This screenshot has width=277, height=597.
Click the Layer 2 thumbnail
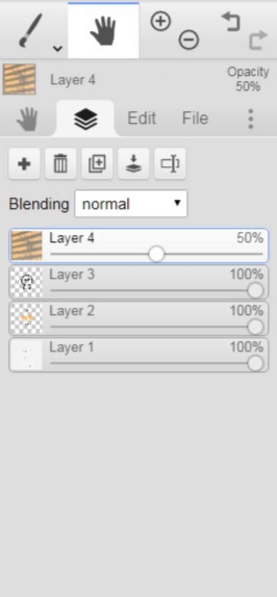26,318
